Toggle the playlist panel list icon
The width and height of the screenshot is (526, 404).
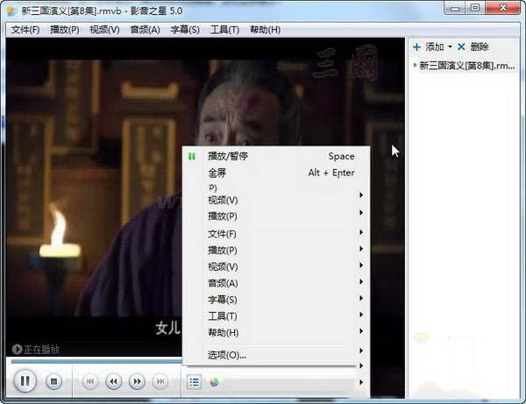click(x=195, y=382)
